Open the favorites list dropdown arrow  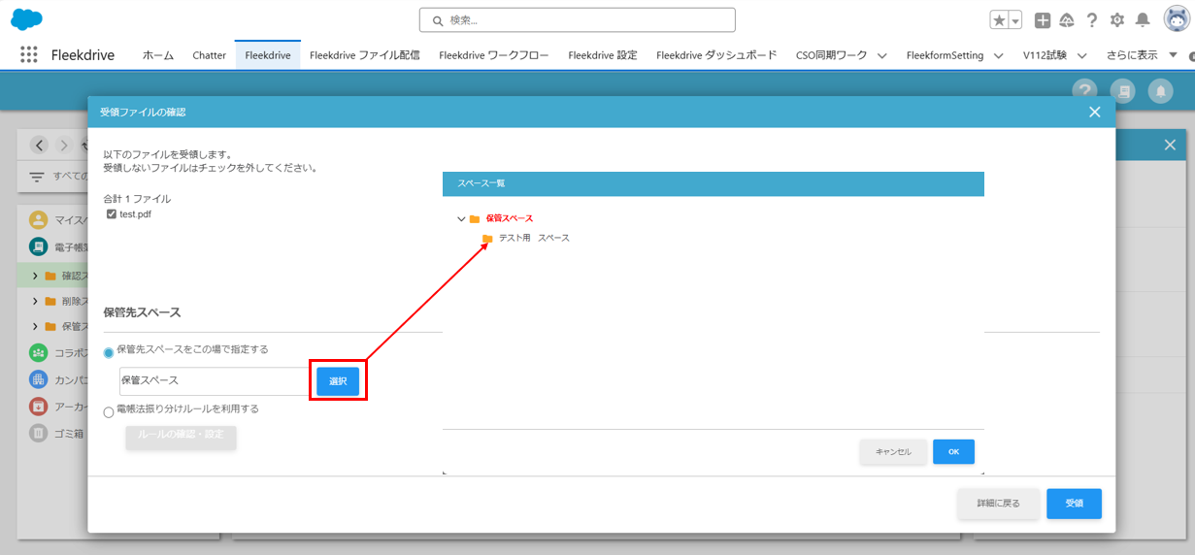[1015, 20]
